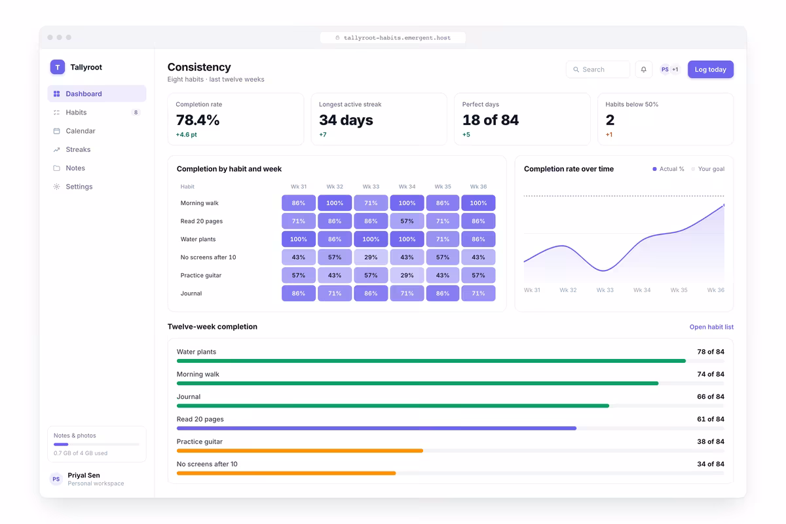Image resolution: width=786 pixels, height=524 pixels.
Task: Click Water plants Wk 31 cell
Action: (299, 239)
